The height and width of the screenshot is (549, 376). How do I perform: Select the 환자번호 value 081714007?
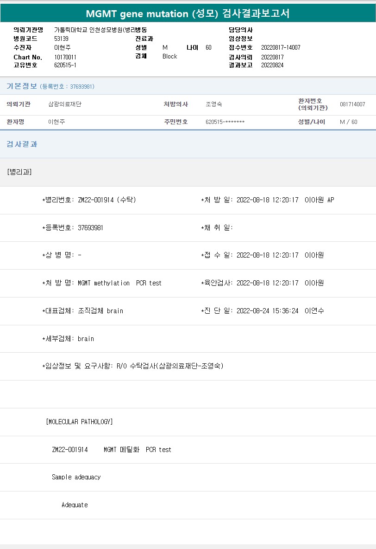click(352, 104)
